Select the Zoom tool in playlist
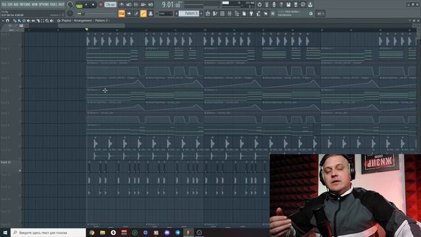This screenshot has height=237, width=421. [47, 20]
